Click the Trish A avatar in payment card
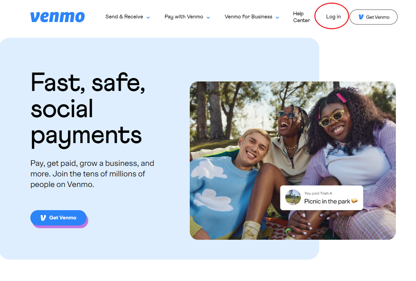The height and width of the screenshot is (281, 416). (293, 198)
